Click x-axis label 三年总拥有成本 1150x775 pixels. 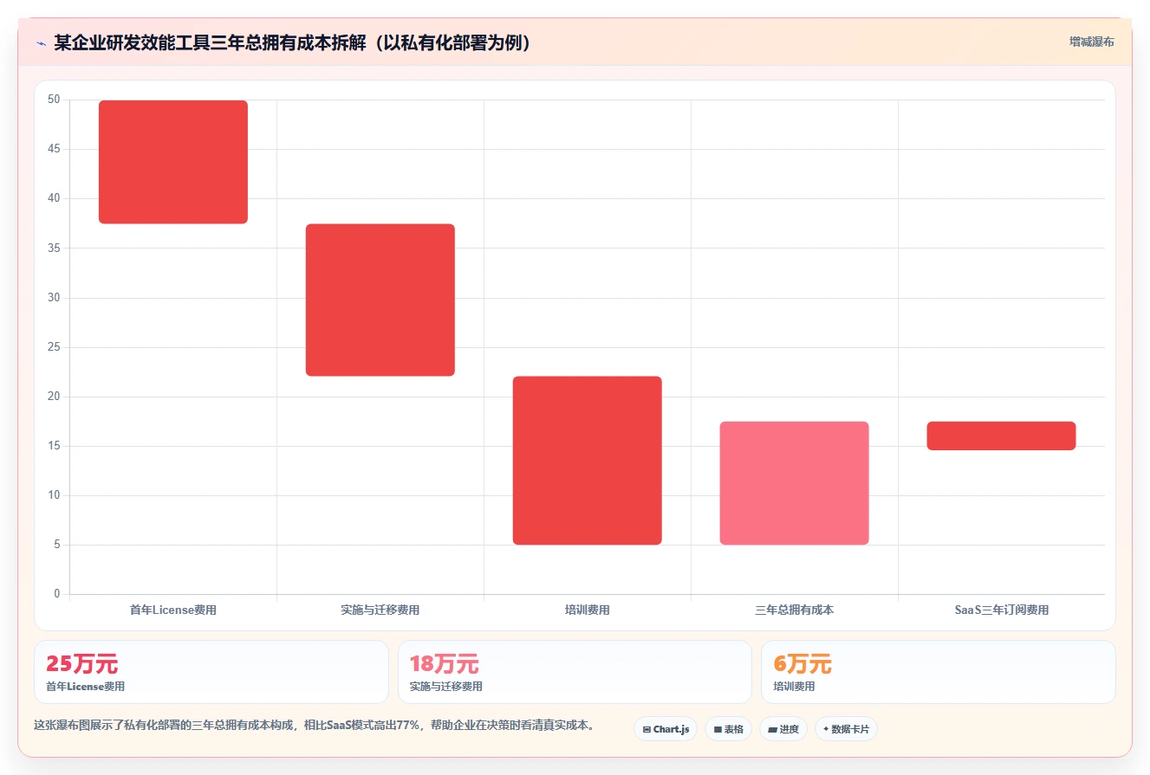pos(795,610)
